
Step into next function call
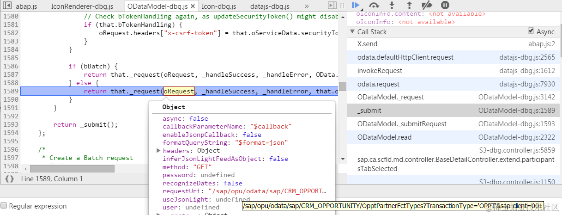click(392, 5)
